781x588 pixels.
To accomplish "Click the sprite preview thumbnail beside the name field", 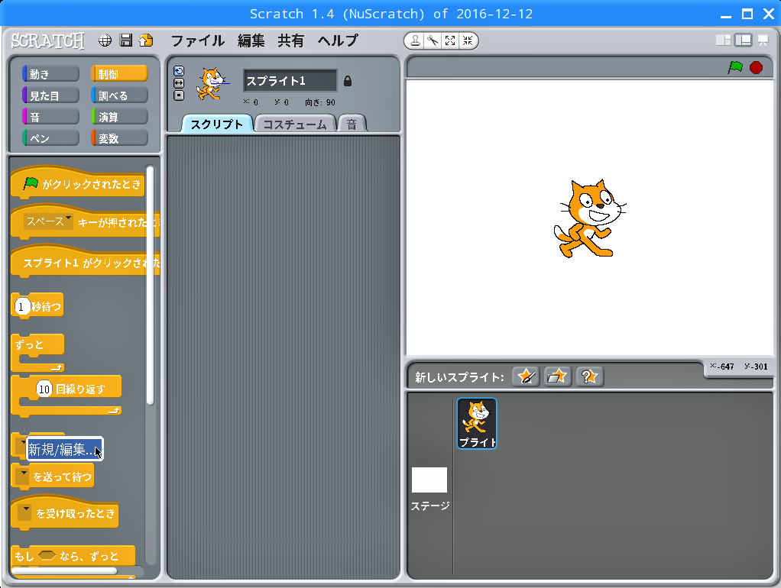I will click(x=213, y=84).
